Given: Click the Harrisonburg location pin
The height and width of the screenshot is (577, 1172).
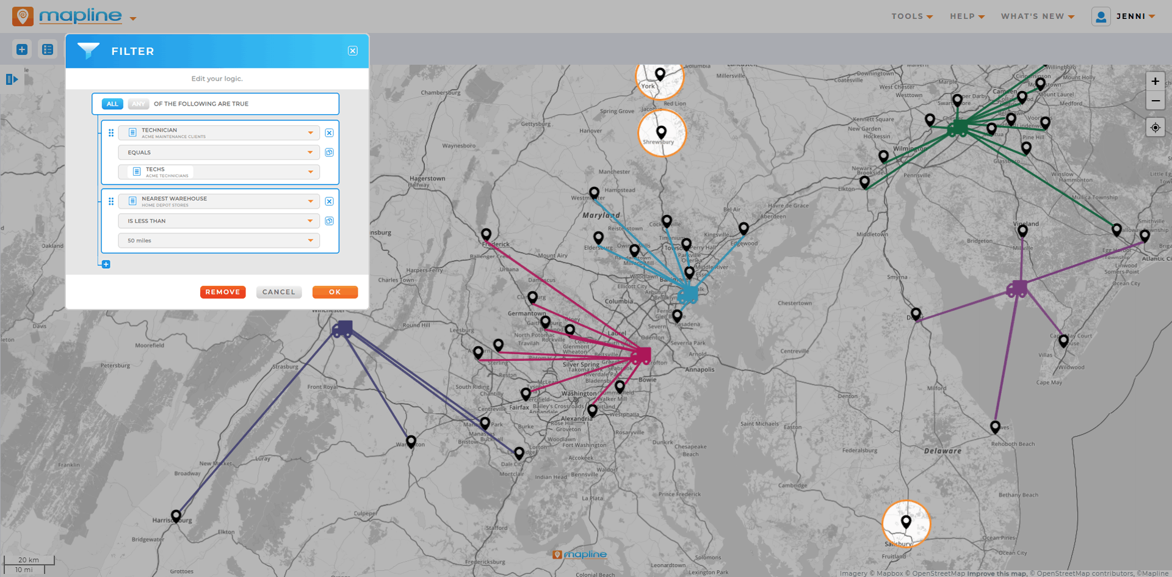Looking at the screenshot, I should coord(176,517).
